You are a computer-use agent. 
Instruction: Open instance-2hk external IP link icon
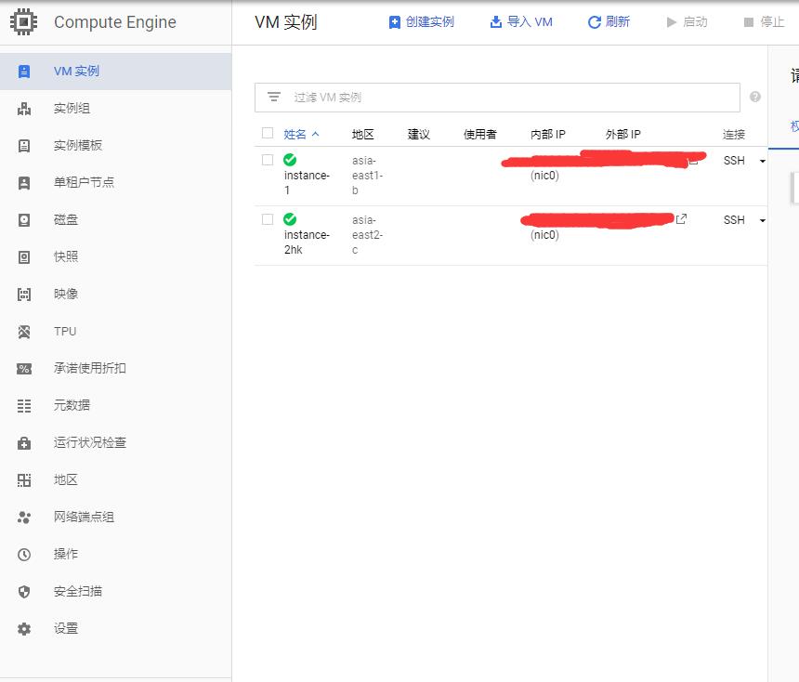(x=681, y=218)
